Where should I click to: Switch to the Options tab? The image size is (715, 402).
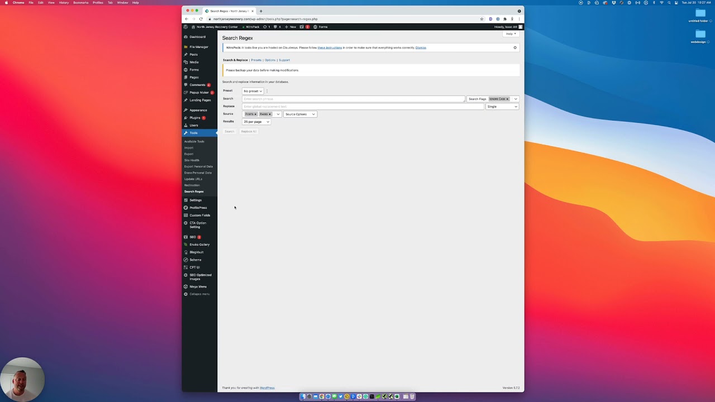tap(270, 60)
